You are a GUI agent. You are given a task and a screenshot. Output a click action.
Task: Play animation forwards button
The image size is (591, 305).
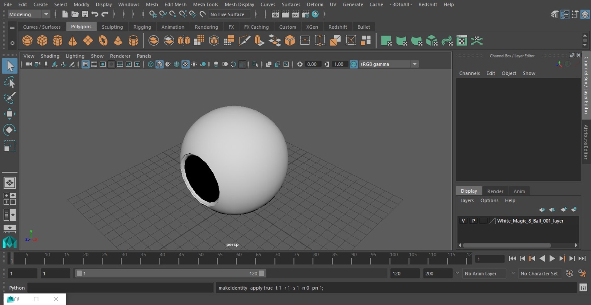coord(552,259)
